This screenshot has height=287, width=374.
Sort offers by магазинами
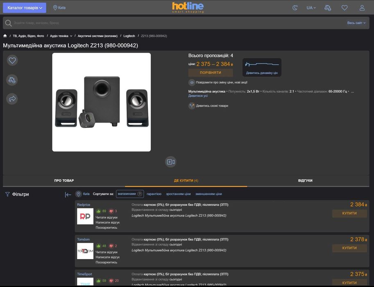coord(130,194)
